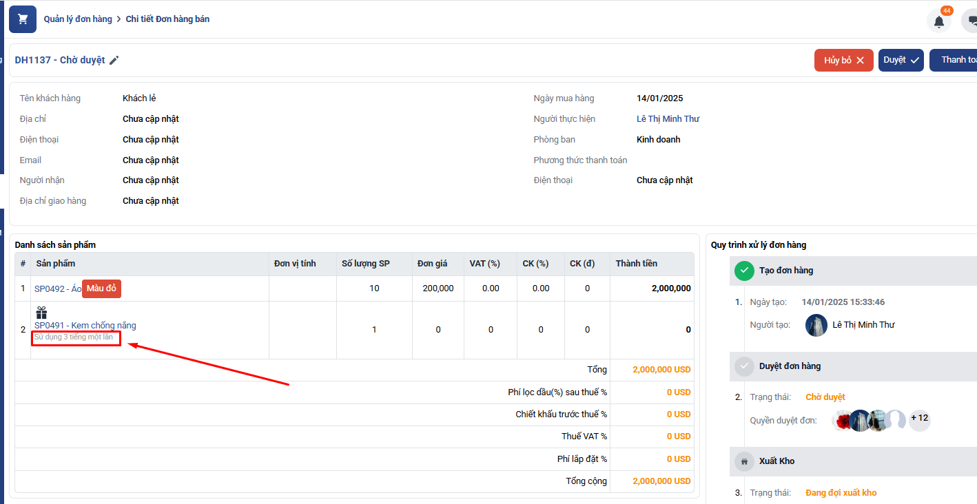Click the Hủy bỏ cancel button

tap(843, 61)
